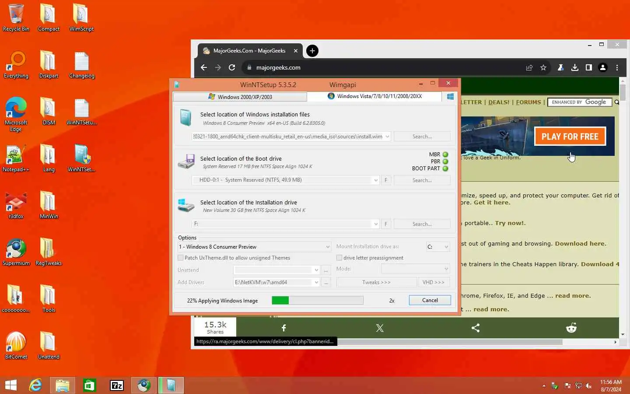Expand the Installation drive F: dropdown
Image resolution: width=630 pixels, height=394 pixels.
(x=376, y=224)
